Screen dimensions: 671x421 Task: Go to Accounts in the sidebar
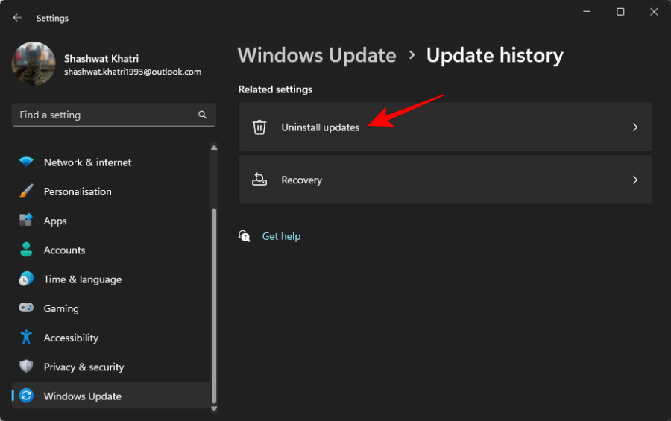(x=64, y=250)
